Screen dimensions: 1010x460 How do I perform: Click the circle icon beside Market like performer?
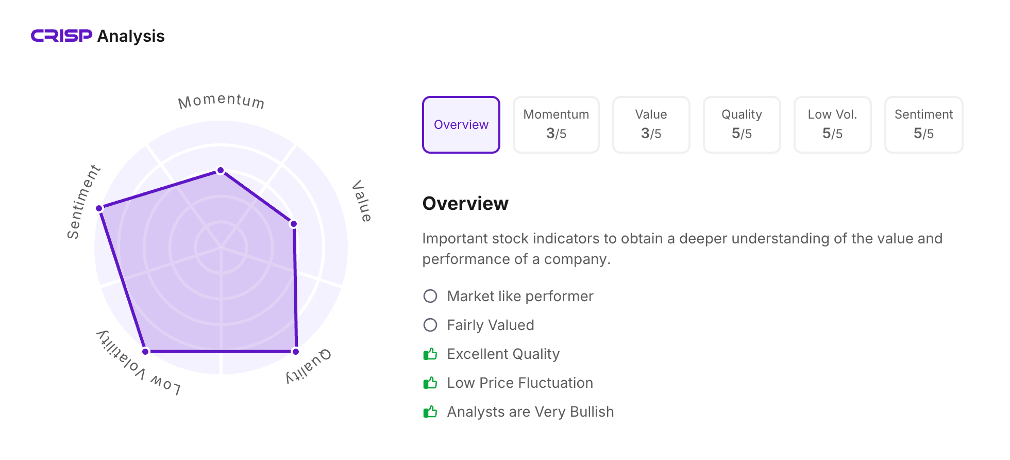point(430,296)
